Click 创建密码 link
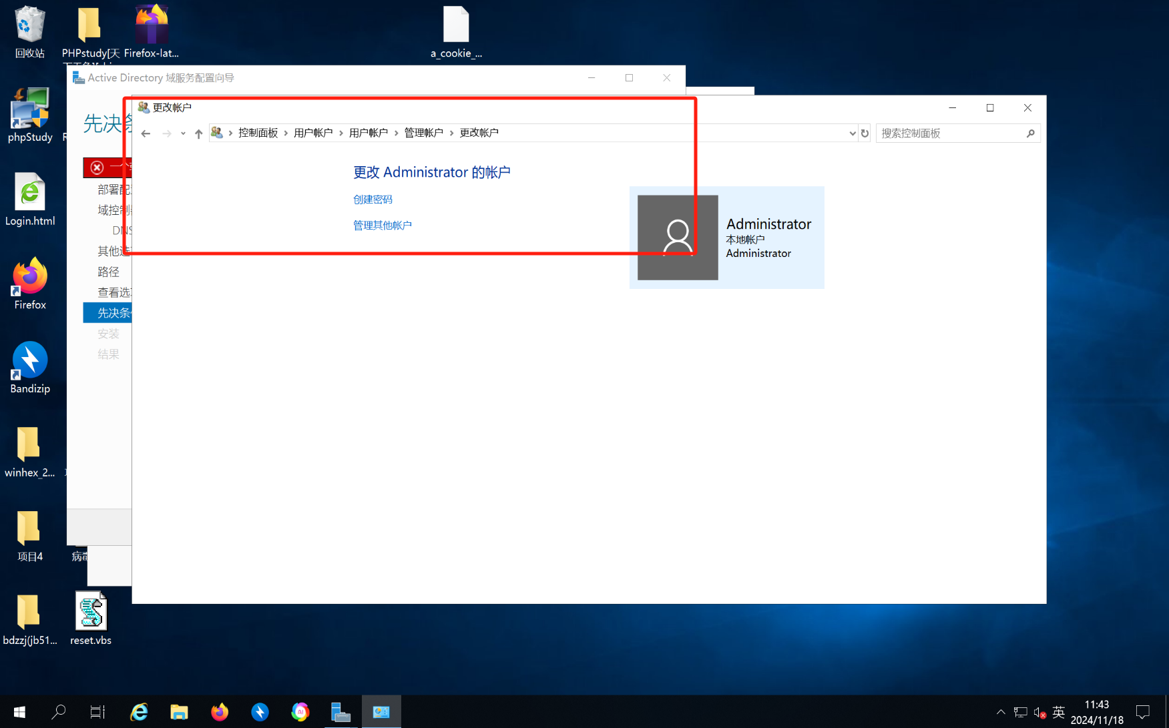The width and height of the screenshot is (1169, 728). pos(373,200)
